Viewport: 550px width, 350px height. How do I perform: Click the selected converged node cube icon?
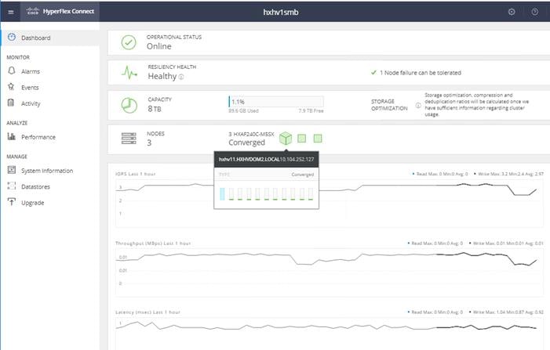point(286,139)
